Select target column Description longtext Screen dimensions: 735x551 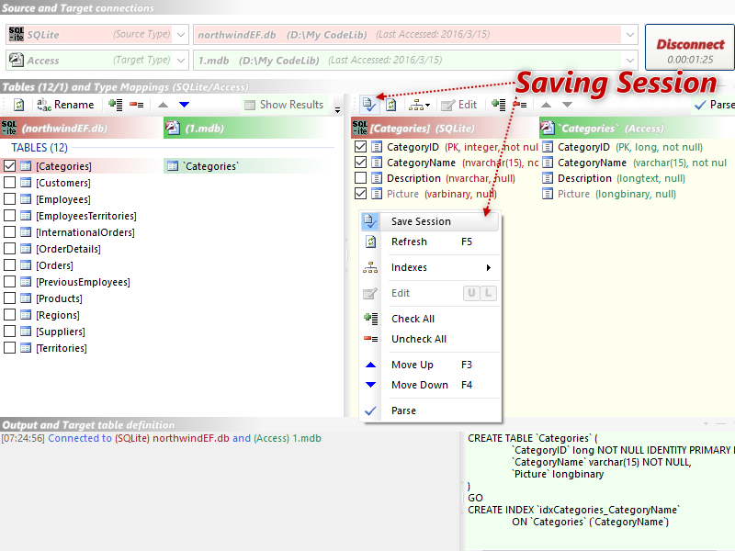(x=614, y=178)
